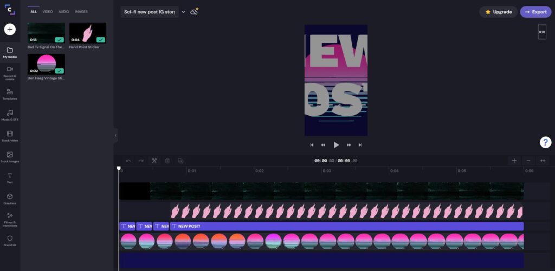The image size is (555, 271).
Task: Click the trash delete icon
Action: click(167, 161)
